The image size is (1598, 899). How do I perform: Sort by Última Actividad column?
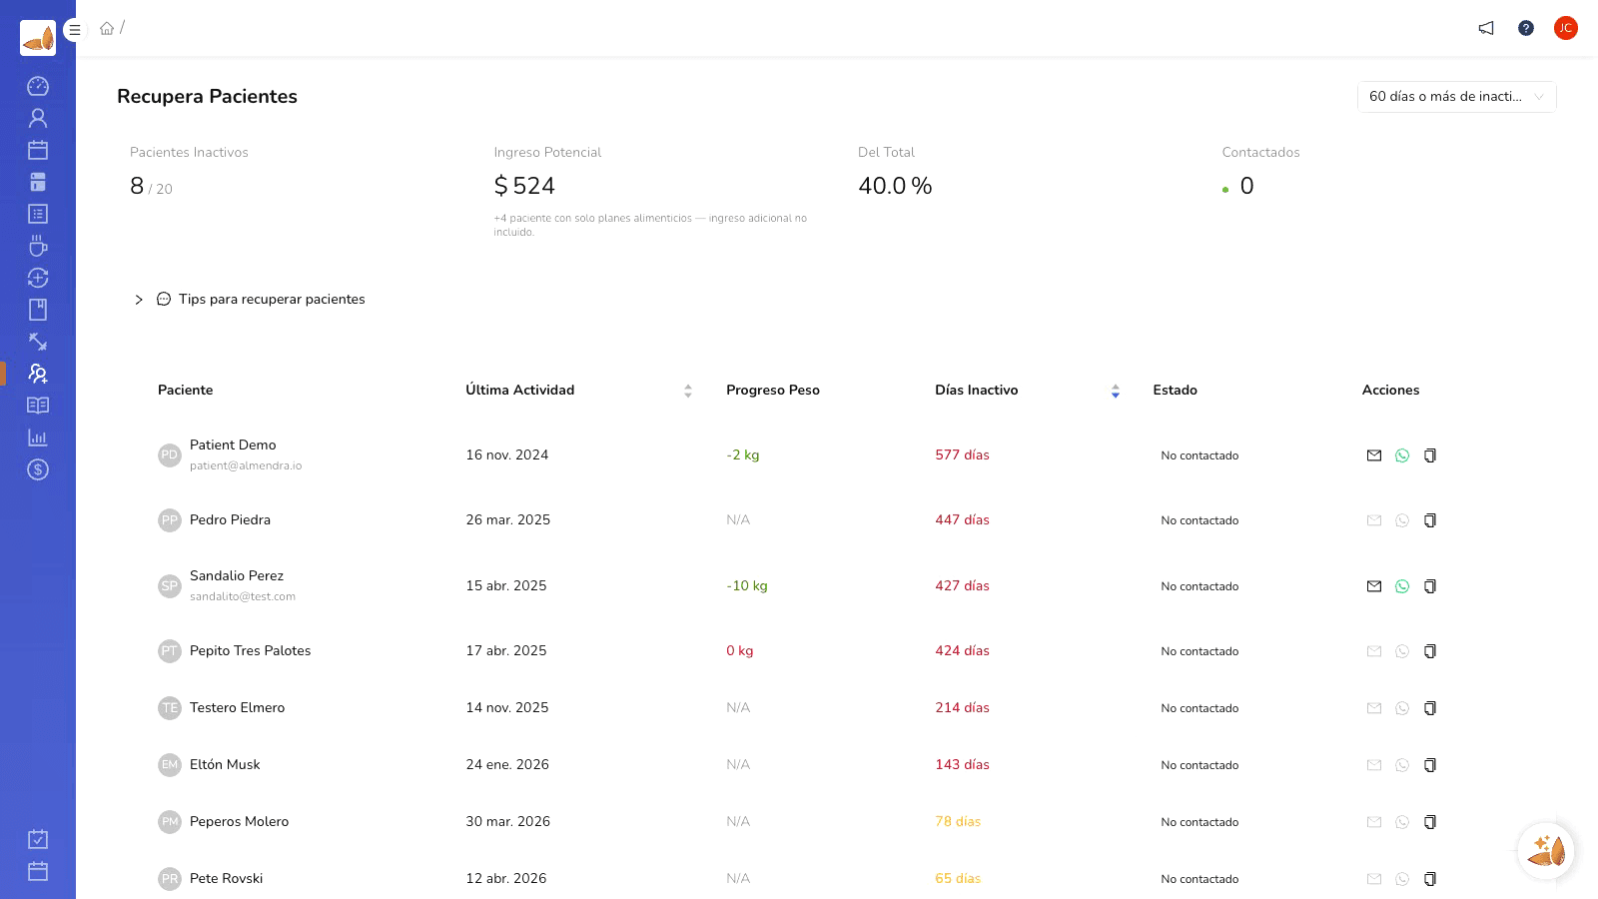pyautogui.click(x=578, y=391)
